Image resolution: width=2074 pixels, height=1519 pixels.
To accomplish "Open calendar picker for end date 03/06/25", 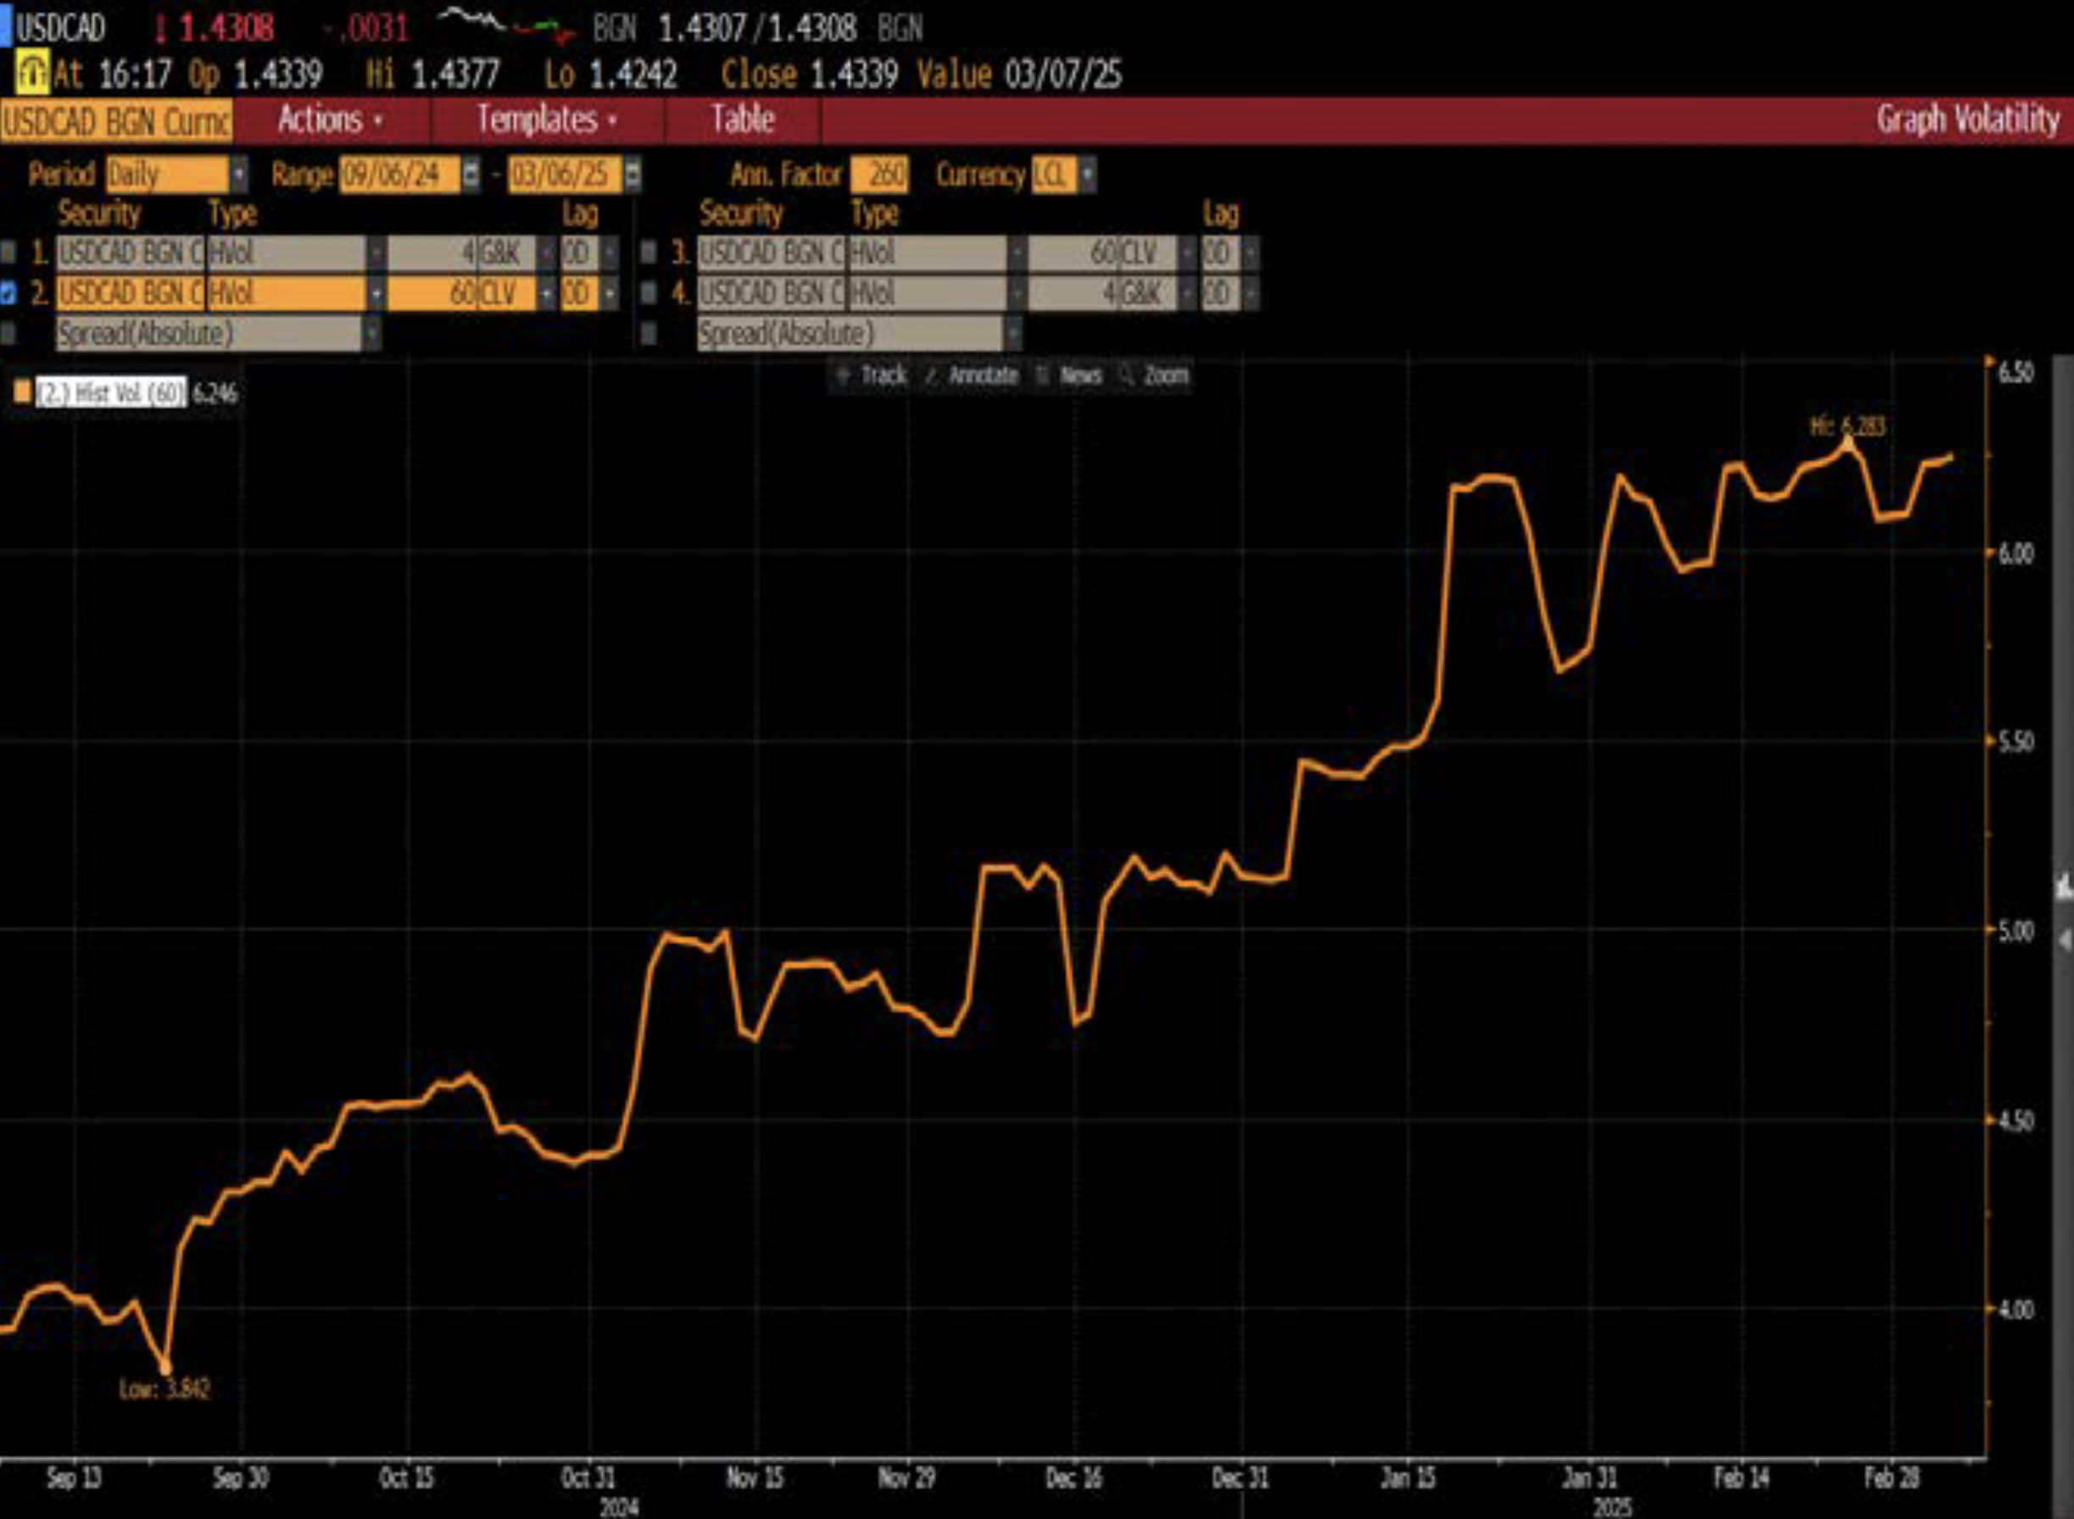I will pyautogui.click(x=632, y=175).
